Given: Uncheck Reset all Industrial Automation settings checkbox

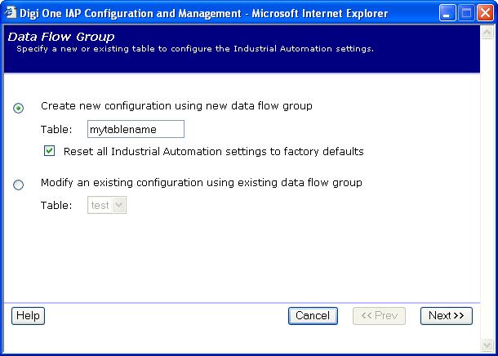Looking at the screenshot, I should 50,151.
